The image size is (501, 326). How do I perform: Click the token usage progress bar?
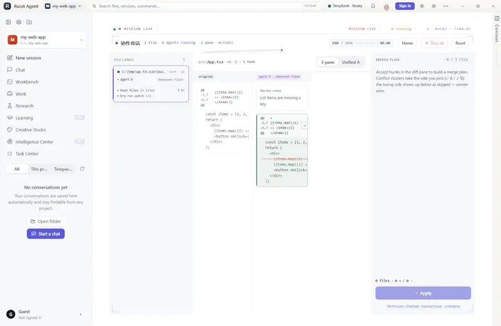pos(365,43)
